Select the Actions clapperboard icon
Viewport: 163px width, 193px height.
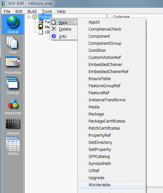(x=13, y=124)
